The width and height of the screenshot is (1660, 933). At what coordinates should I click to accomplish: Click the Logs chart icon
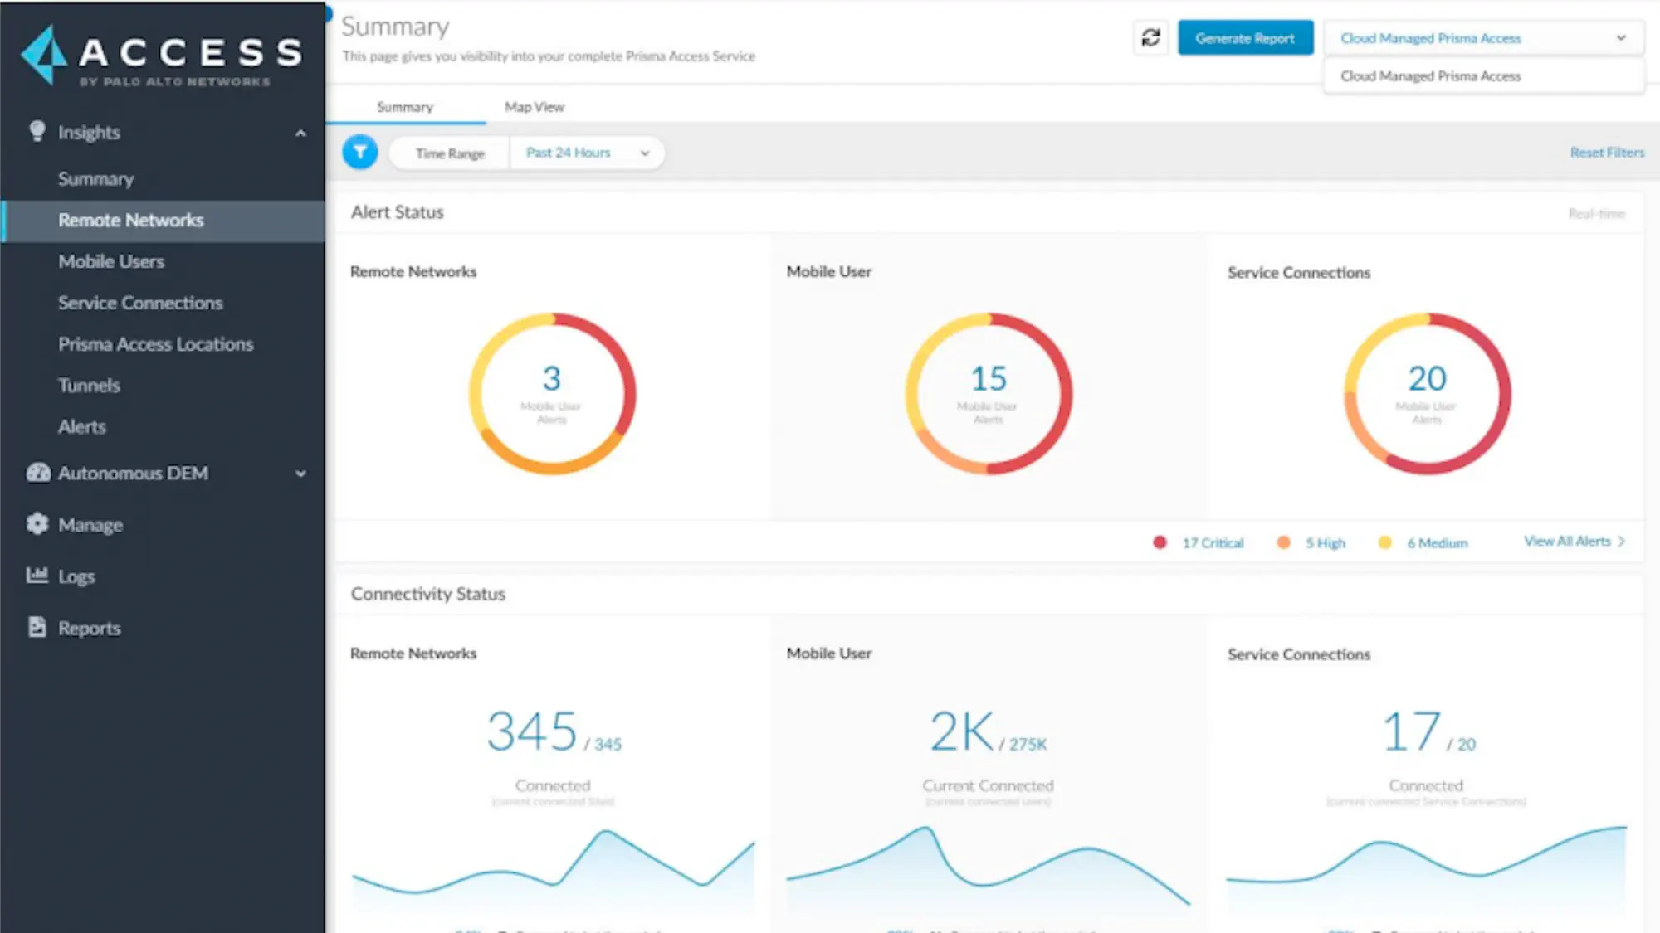37,576
